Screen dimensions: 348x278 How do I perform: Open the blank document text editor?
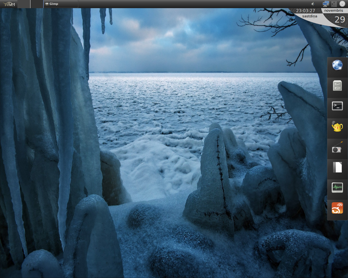pyautogui.click(x=337, y=167)
